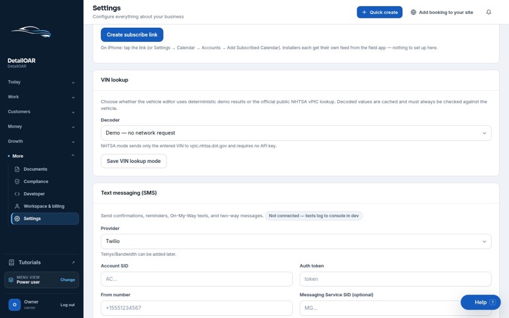Click the Text messaging (SMS) heading
The image size is (509, 318).
click(129, 193)
